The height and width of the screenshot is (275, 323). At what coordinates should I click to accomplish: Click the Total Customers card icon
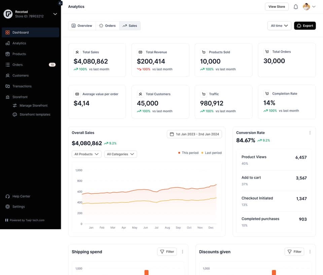click(x=140, y=94)
